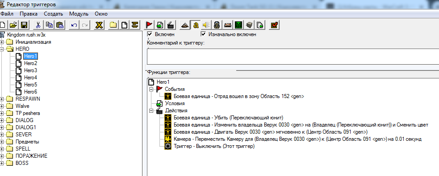The height and width of the screenshot is (176, 439).
Task: Open the Import manager icon
Action: [260, 25]
